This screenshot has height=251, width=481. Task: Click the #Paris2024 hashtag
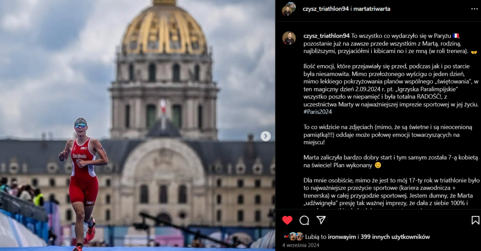[x=318, y=112]
